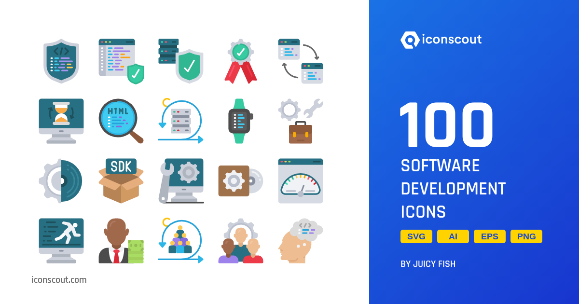Select the quality ribbon award badge icon
The image size is (579, 304).
(x=240, y=60)
